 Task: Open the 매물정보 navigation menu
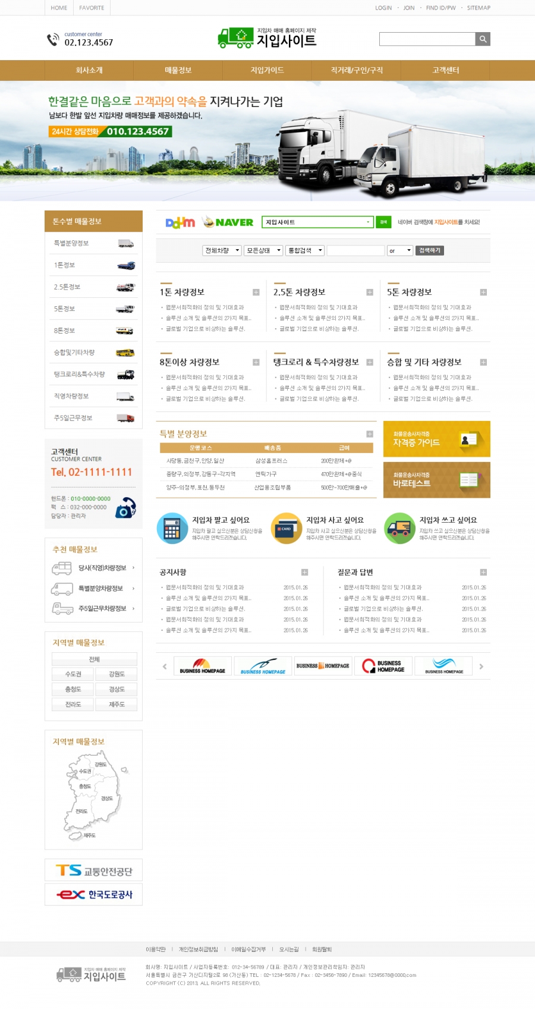[x=178, y=70]
